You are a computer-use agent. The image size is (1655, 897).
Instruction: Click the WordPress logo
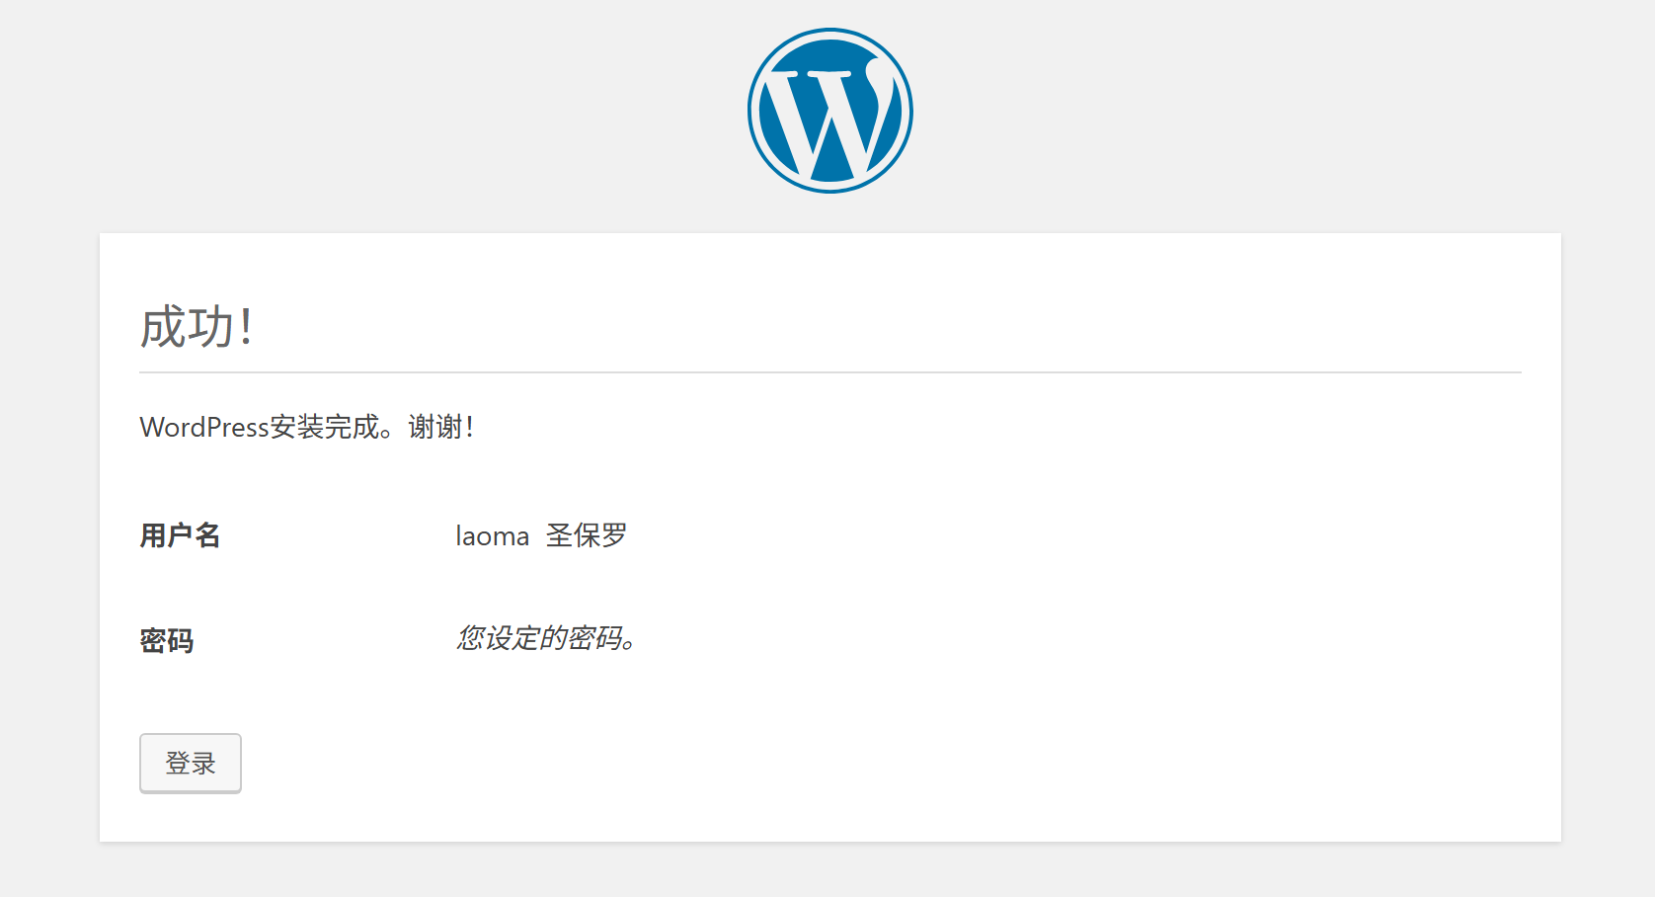[x=829, y=111]
